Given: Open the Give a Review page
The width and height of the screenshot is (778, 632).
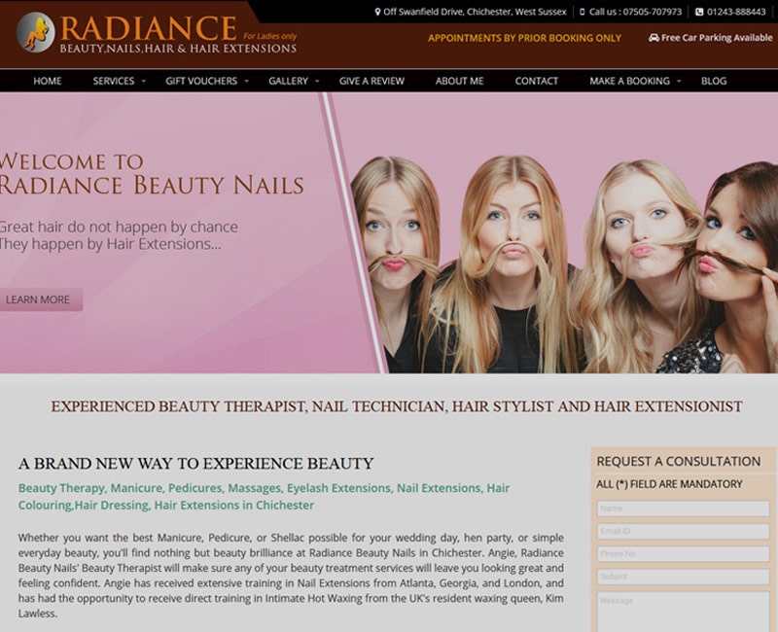Looking at the screenshot, I should click(x=371, y=81).
